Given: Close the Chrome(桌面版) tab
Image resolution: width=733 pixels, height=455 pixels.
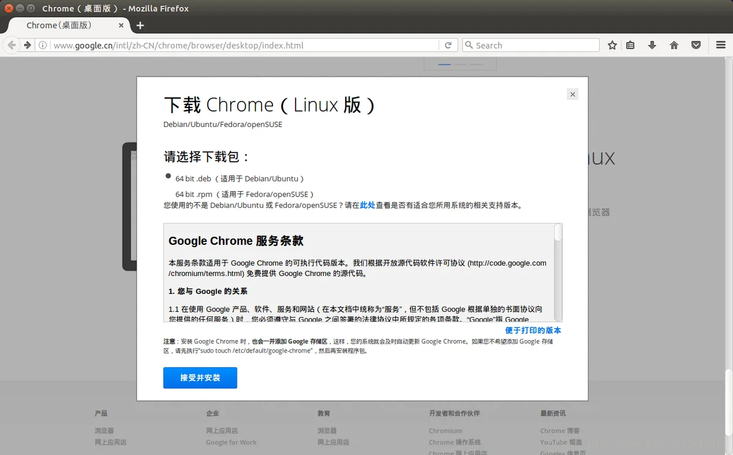Looking at the screenshot, I should coord(121,26).
